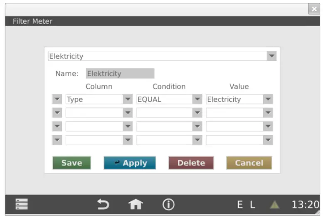Expand the first row's leading arrow
This screenshot has width=323, height=218.
tap(57, 99)
